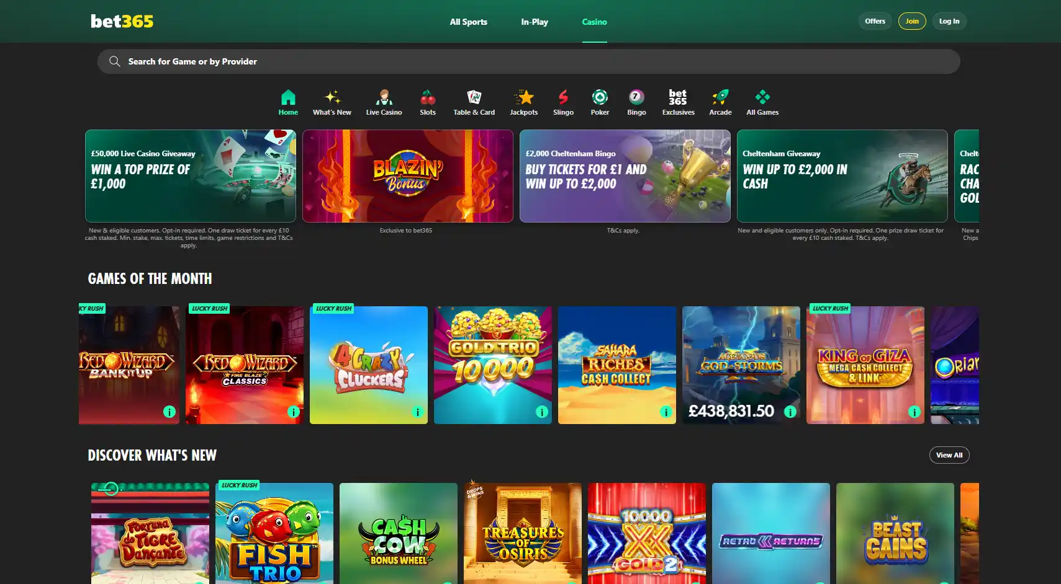This screenshot has width=1061, height=584.
Task: Click the 'Exclusive to bet365' caption
Action: 406,230
